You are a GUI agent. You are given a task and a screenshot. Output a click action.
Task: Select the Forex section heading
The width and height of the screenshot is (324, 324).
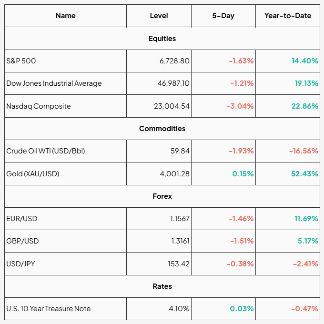[x=162, y=196]
